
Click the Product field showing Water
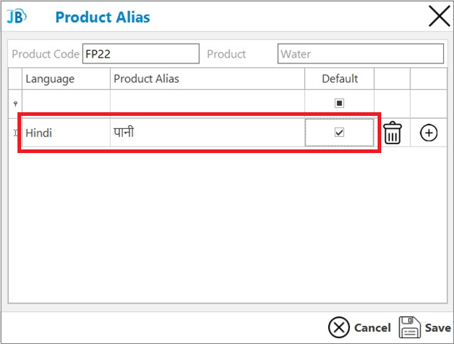click(360, 54)
